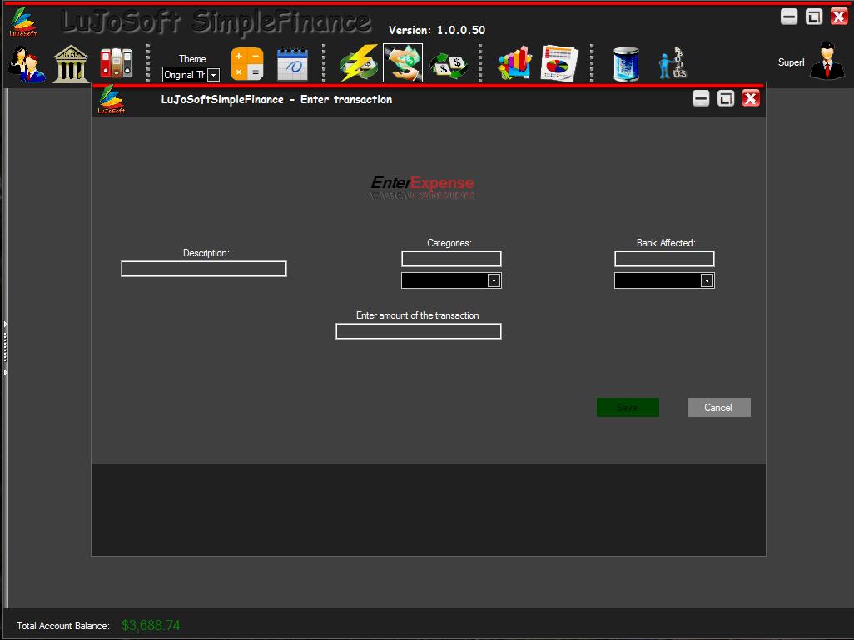Click the Description input field
The width and height of the screenshot is (854, 640).
[x=204, y=269]
